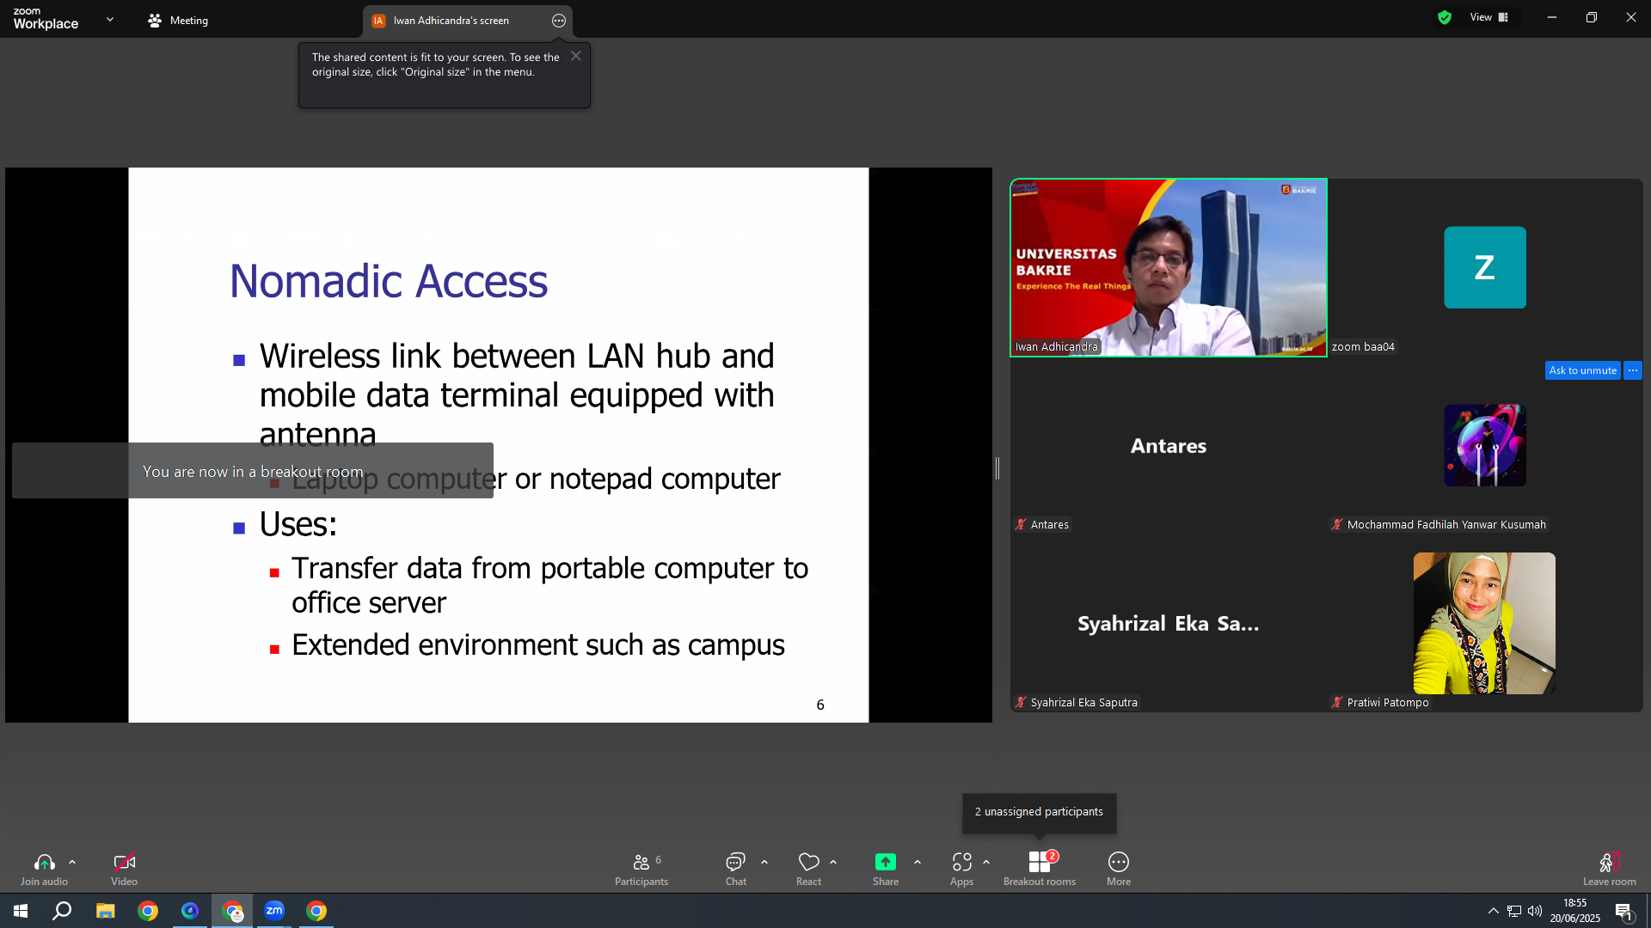Screen dimensions: 1651x928
Task: Expand the caret next to Apps
Action: click(986, 862)
